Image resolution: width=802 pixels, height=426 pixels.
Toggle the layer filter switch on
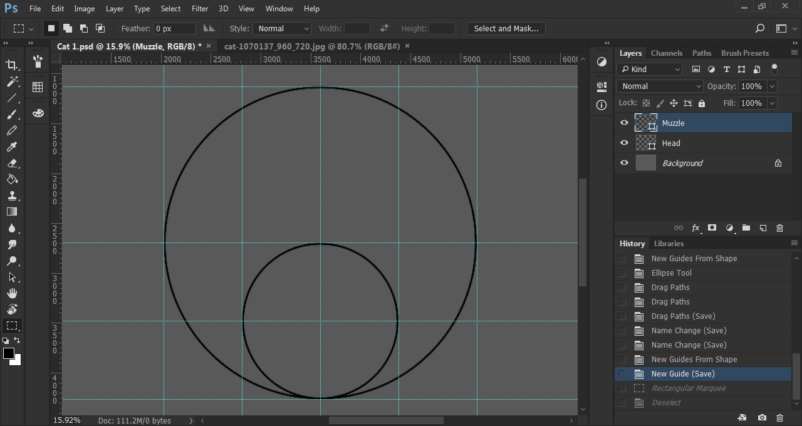pos(774,69)
